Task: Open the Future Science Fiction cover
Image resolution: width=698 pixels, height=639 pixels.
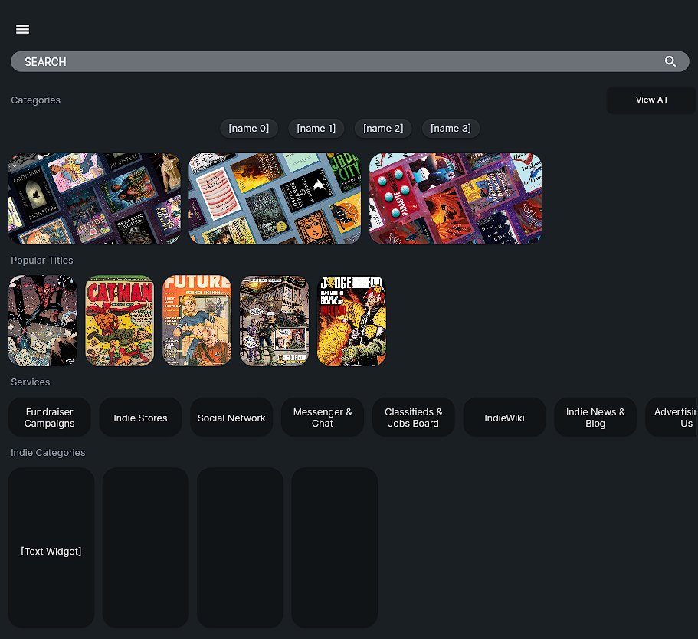Action: pyautogui.click(x=196, y=320)
